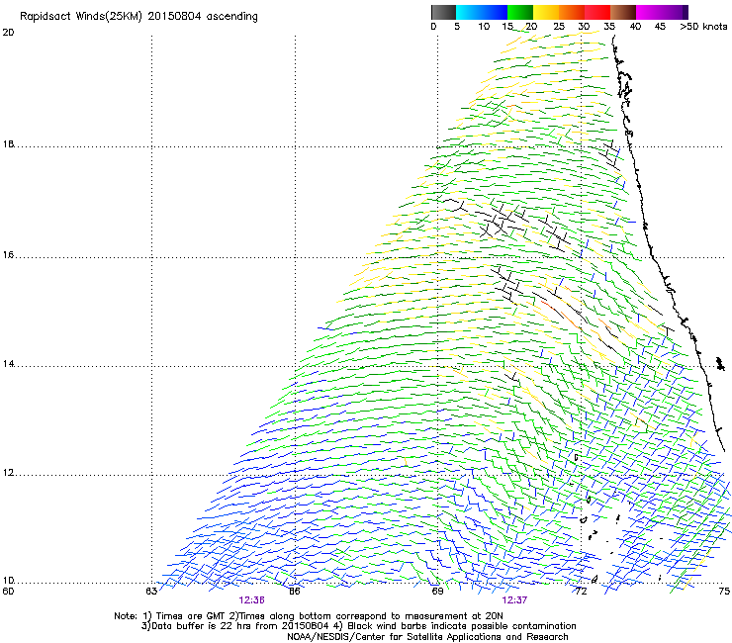Screen dimensions: 732x643
Task: Click the '0' label under the color scale
Action: click(x=433, y=27)
